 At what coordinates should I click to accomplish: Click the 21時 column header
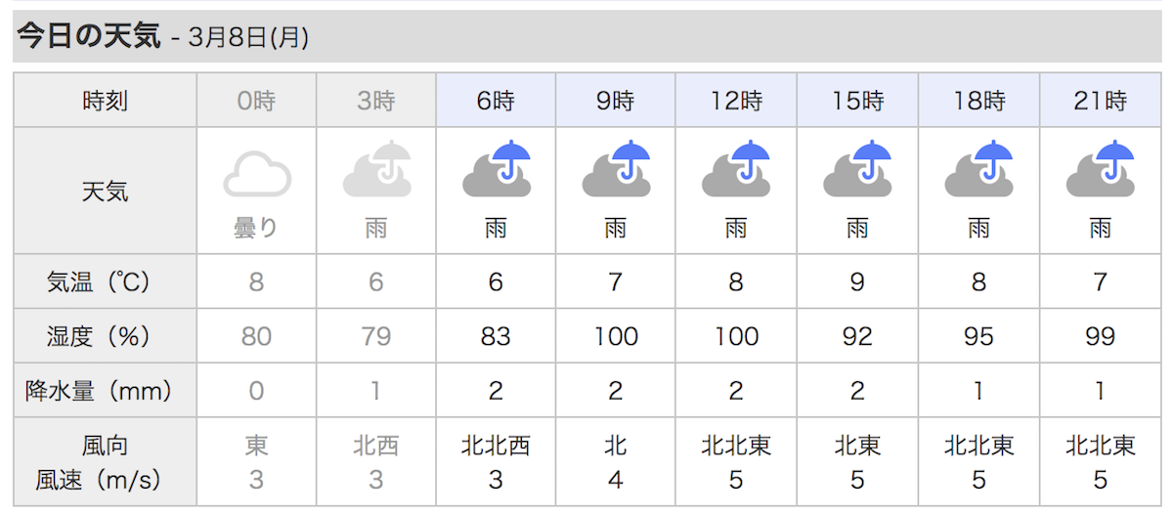1100,100
